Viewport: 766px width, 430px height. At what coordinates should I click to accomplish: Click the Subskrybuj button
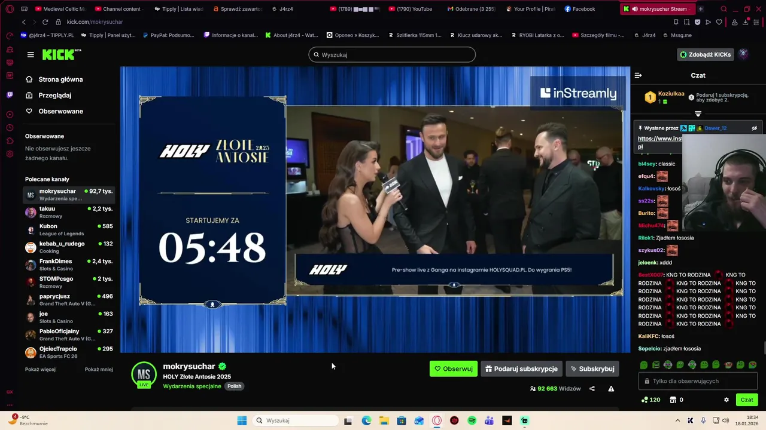click(x=592, y=368)
